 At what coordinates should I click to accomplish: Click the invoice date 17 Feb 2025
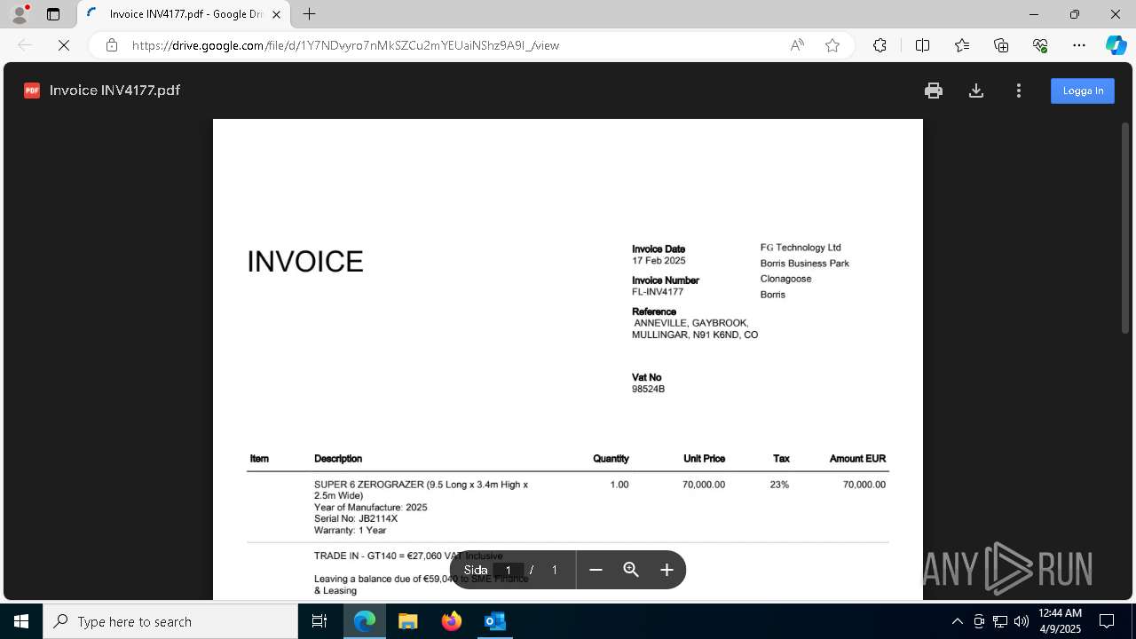click(659, 261)
